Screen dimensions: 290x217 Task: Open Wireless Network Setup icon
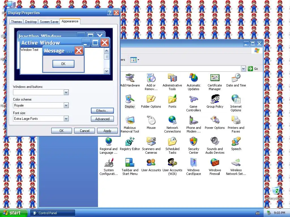(x=236, y=167)
